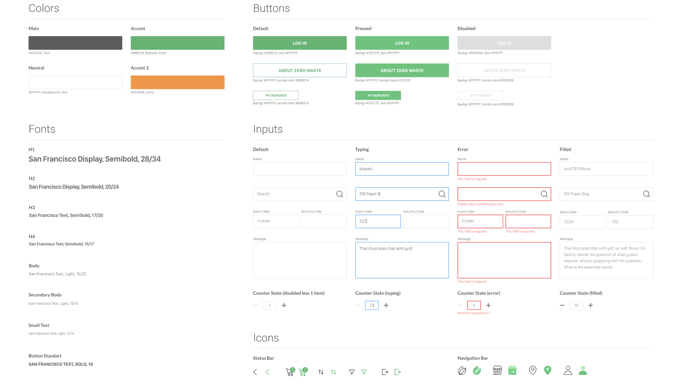The image size is (682, 383).
Task: Click the default green LOG IN button
Action: point(300,43)
